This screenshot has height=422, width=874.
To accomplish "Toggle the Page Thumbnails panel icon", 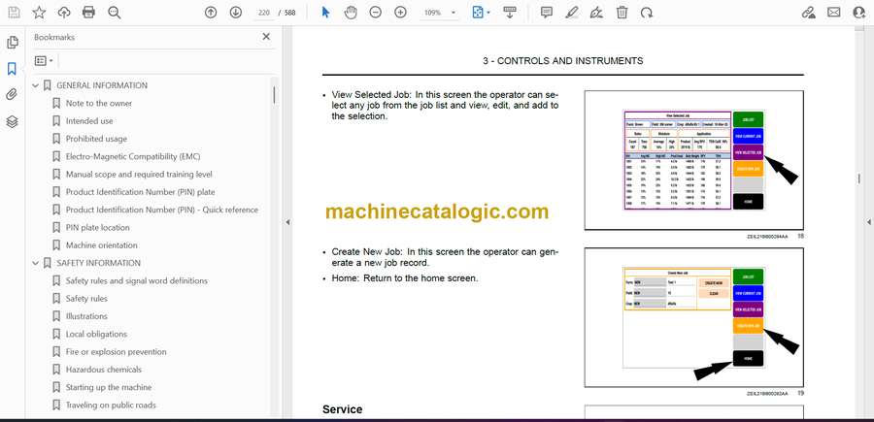I will click(13, 43).
